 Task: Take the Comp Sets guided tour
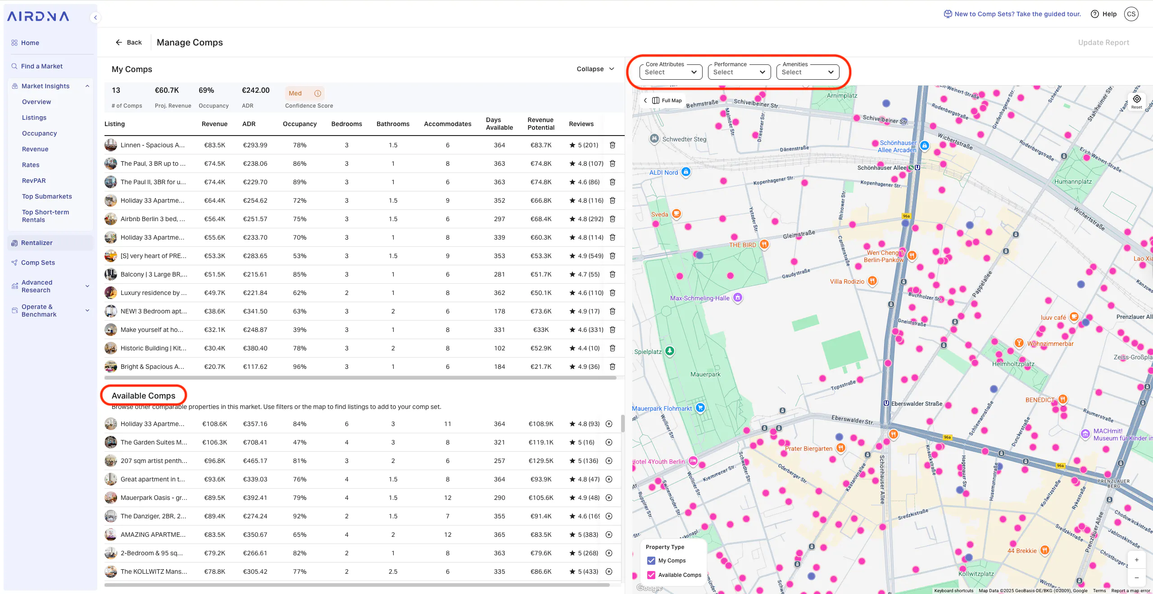1012,14
